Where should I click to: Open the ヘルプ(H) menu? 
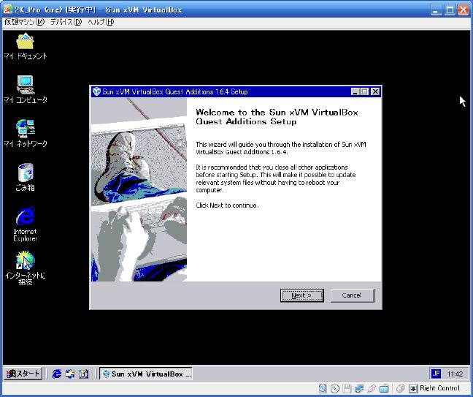pos(101,22)
